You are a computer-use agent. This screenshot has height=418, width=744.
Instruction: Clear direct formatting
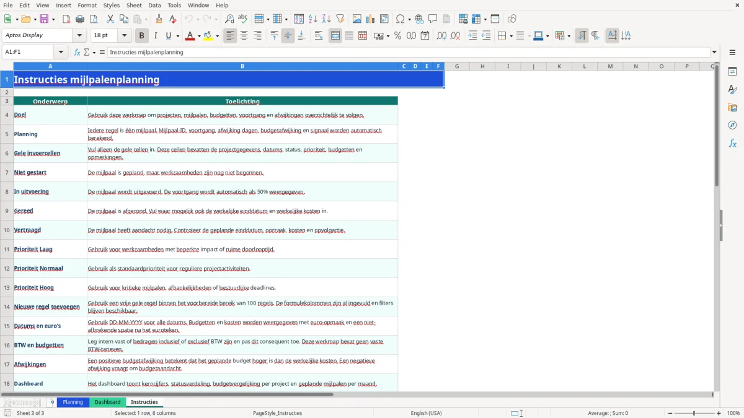pos(172,19)
